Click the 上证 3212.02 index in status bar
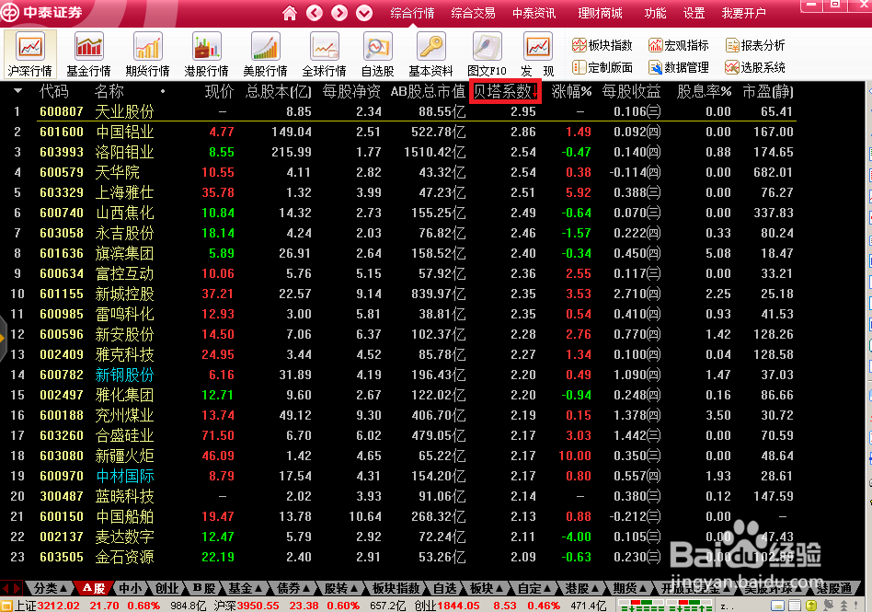 click(x=47, y=606)
